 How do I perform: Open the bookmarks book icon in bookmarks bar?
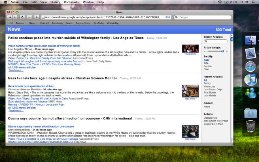[x=11, y=23]
